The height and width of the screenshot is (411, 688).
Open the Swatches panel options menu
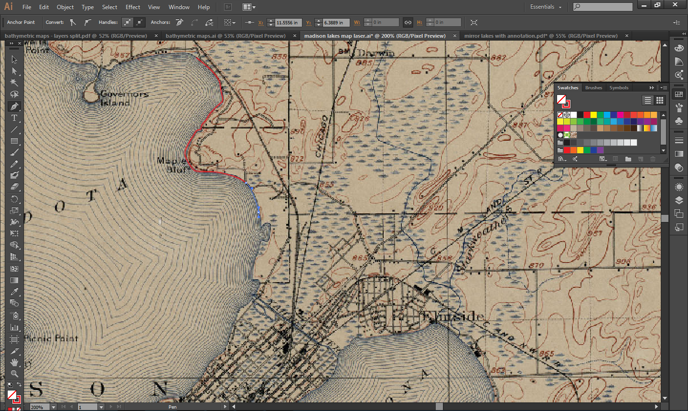click(664, 88)
